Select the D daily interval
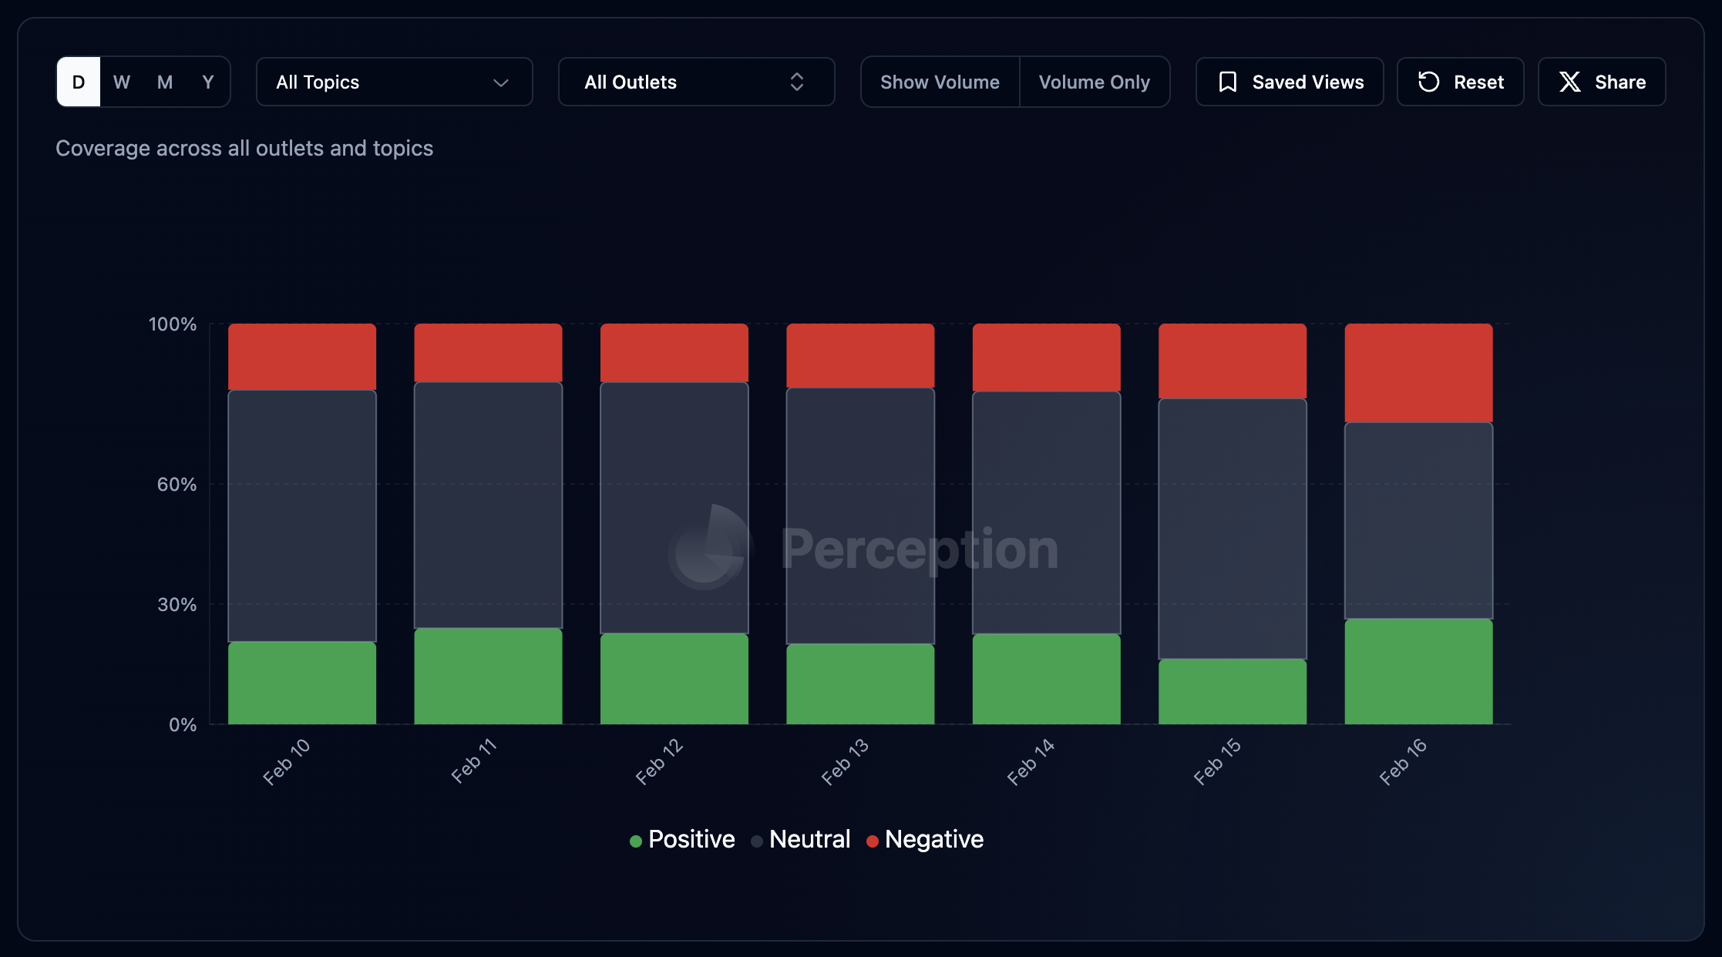Viewport: 1722px width, 957px height. [79, 82]
